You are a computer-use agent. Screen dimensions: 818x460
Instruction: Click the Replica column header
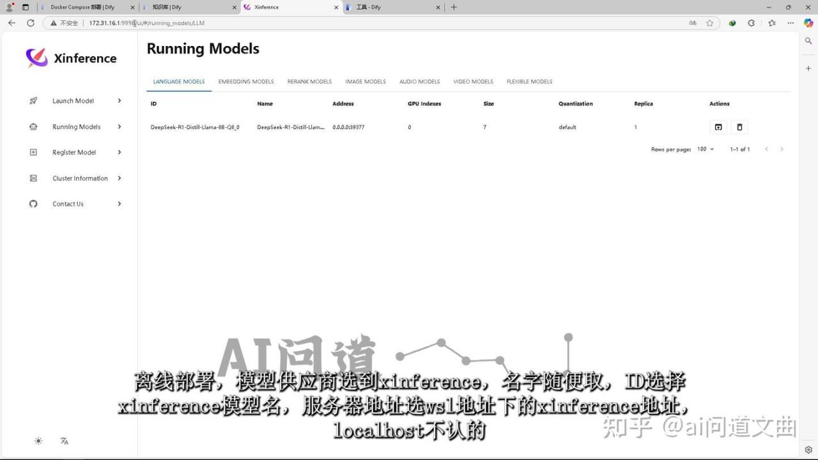[x=644, y=103]
